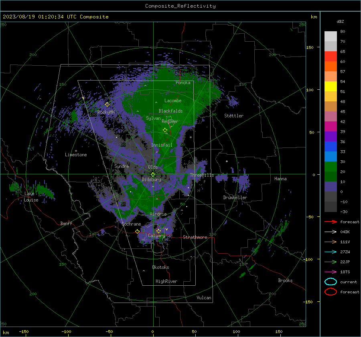361x337 pixels.
Task: Click the light gray 70–80 dBZ band
Action: [331, 36]
